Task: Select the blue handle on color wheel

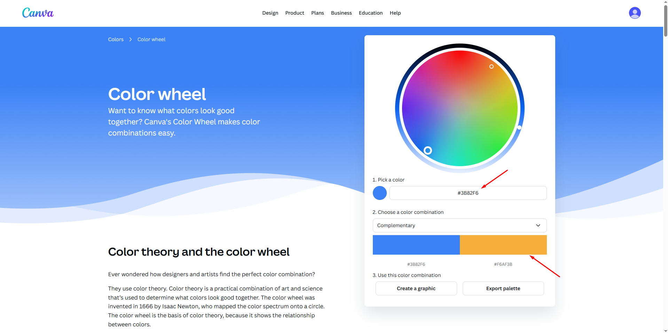Action: (x=428, y=150)
